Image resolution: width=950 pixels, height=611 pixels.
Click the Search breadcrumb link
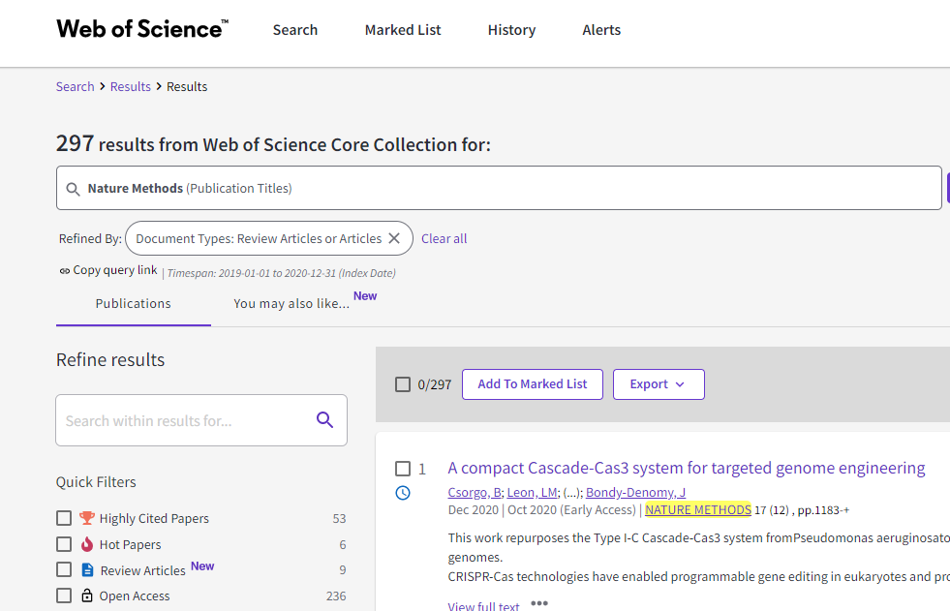point(76,86)
